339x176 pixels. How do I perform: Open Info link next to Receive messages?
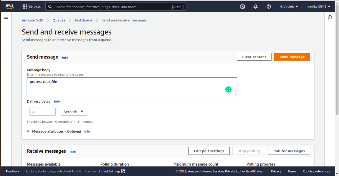(73, 152)
